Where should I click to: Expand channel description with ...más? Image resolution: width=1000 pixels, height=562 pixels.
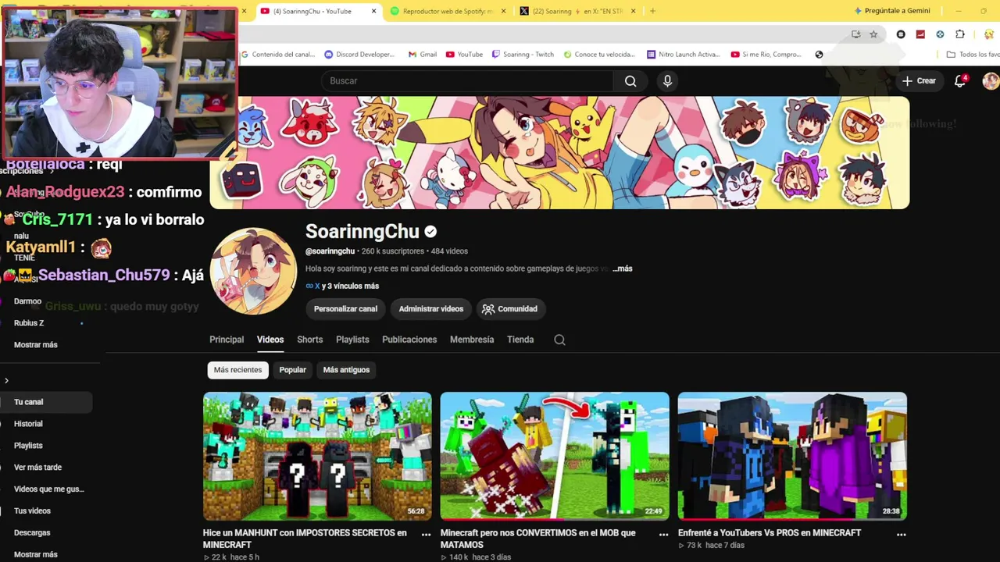[x=623, y=269]
